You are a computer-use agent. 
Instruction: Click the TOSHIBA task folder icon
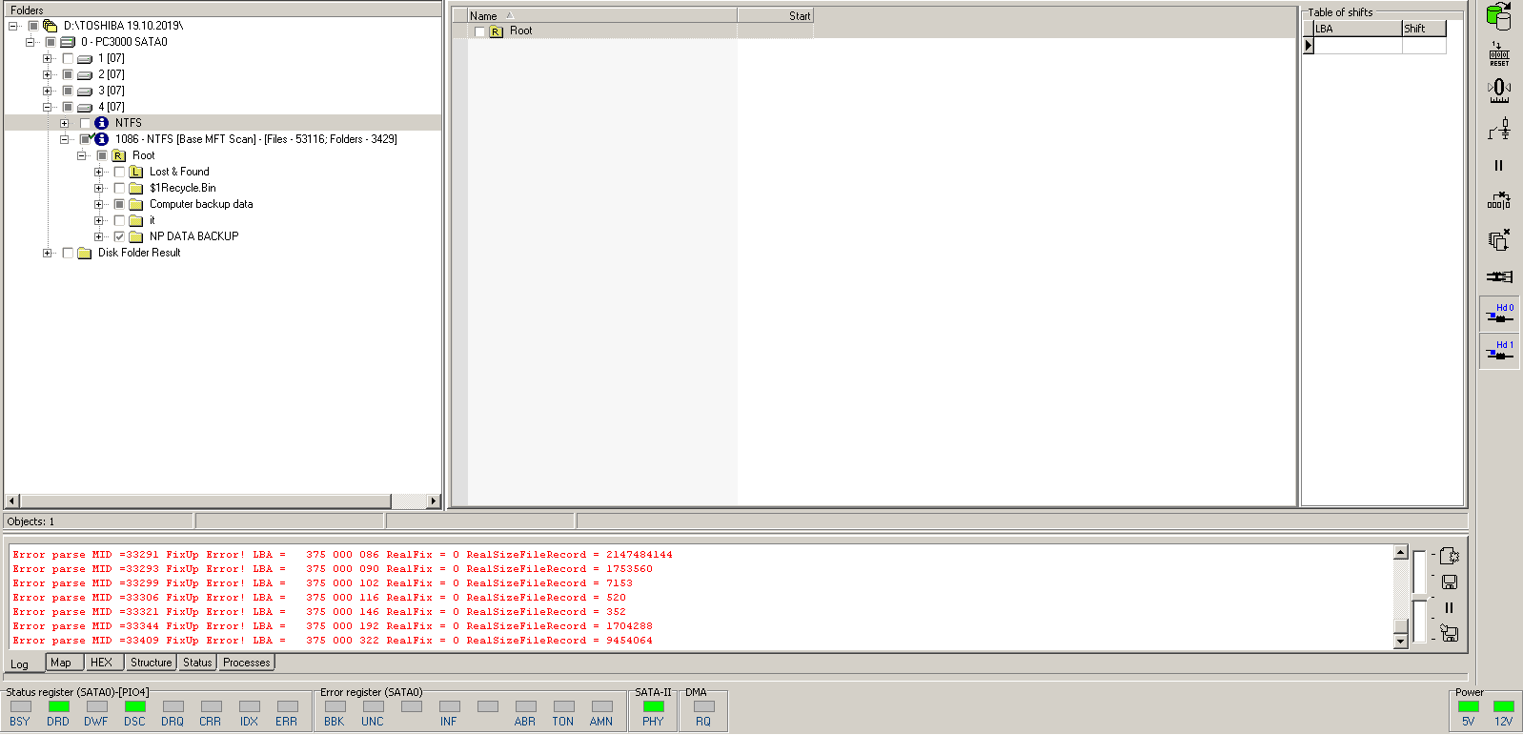(x=51, y=26)
